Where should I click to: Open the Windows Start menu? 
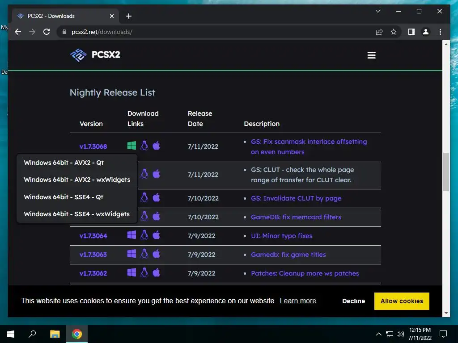pos(11,334)
